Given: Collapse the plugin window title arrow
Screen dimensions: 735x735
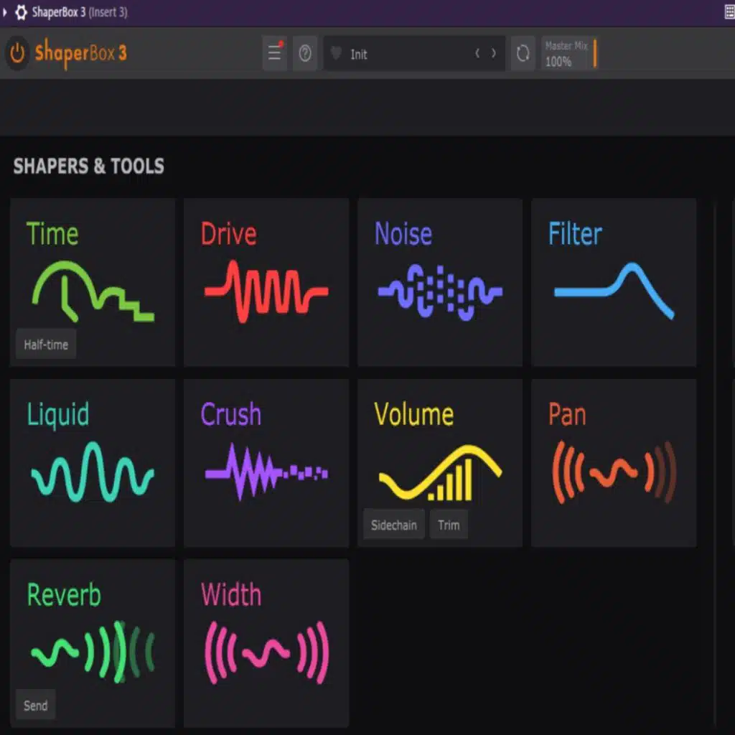Looking at the screenshot, I should coord(5,12).
